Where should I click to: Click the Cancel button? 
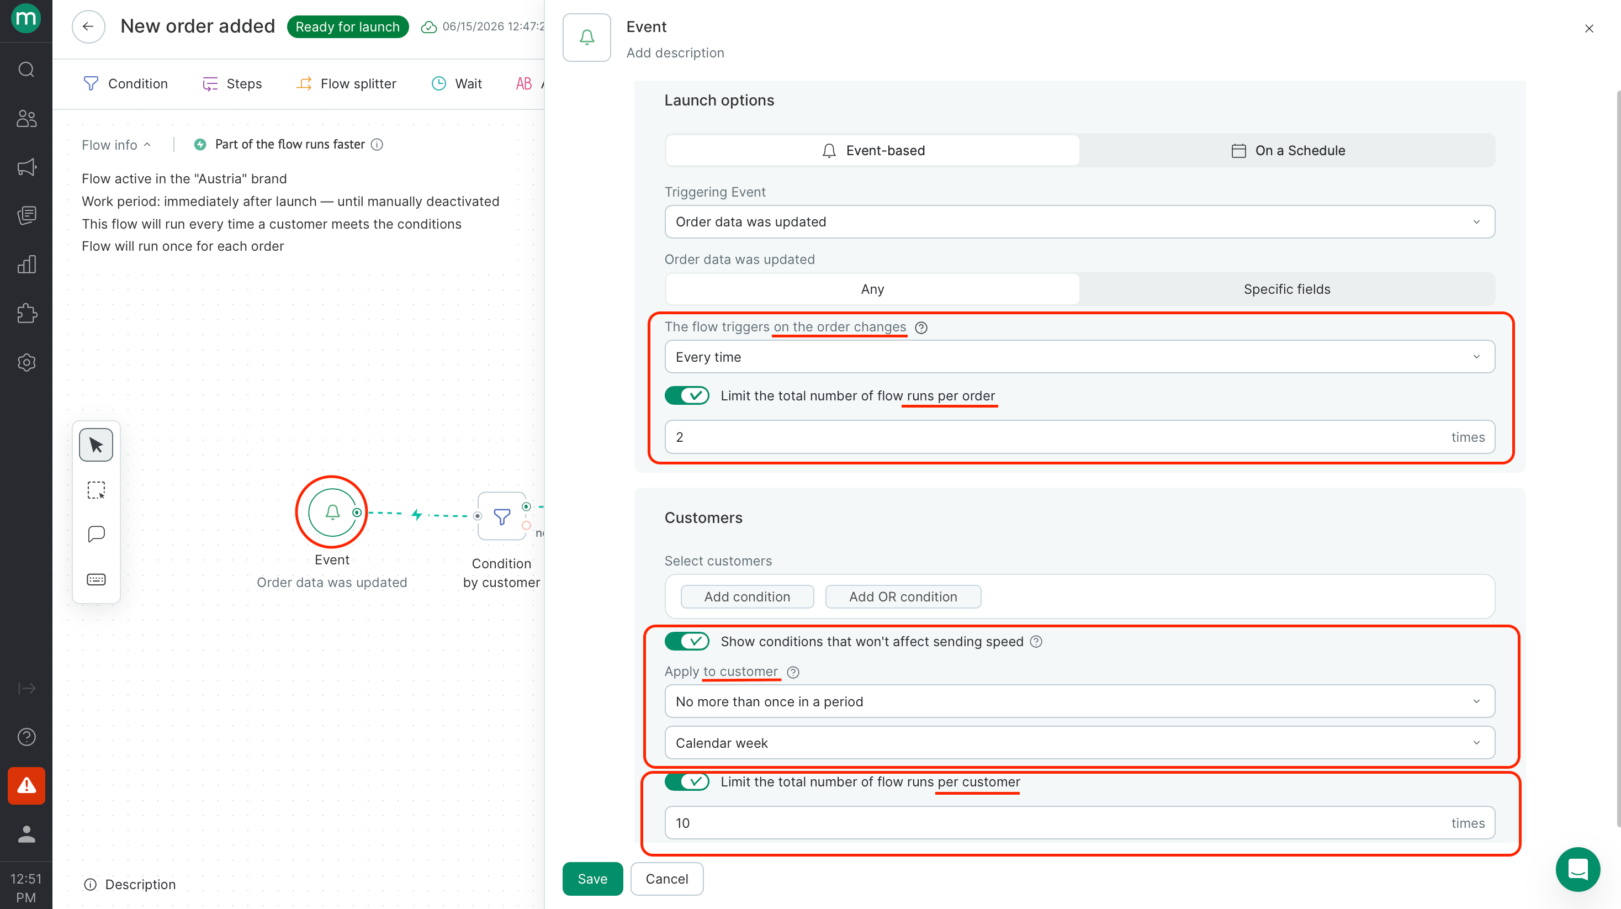(666, 878)
